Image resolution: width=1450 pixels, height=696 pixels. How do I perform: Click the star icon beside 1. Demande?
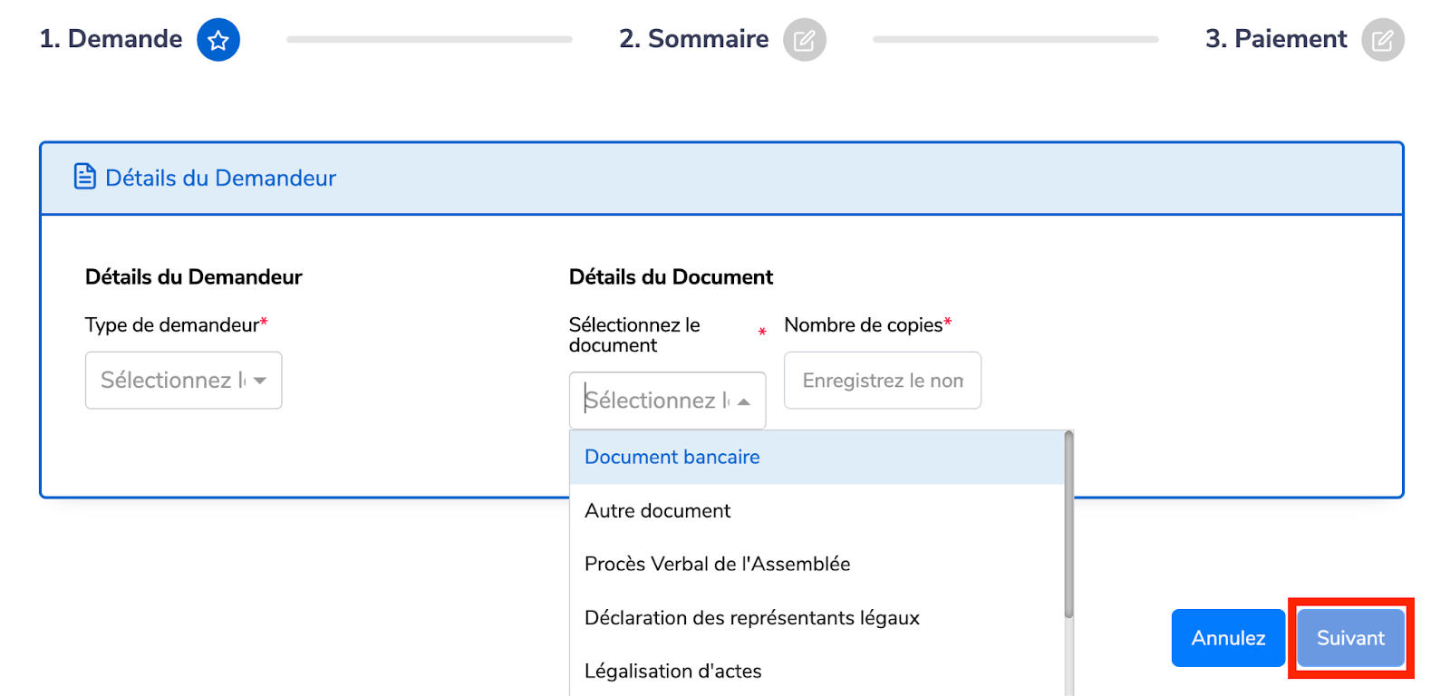click(x=218, y=40)
